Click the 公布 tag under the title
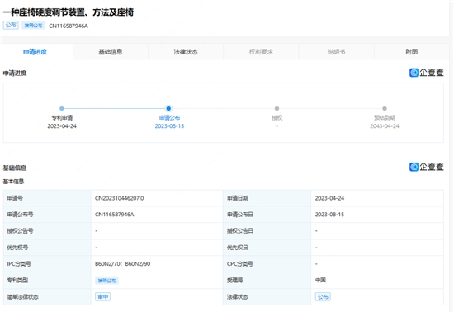This screenshot has height=312, width=454. (x=11, y=26)
